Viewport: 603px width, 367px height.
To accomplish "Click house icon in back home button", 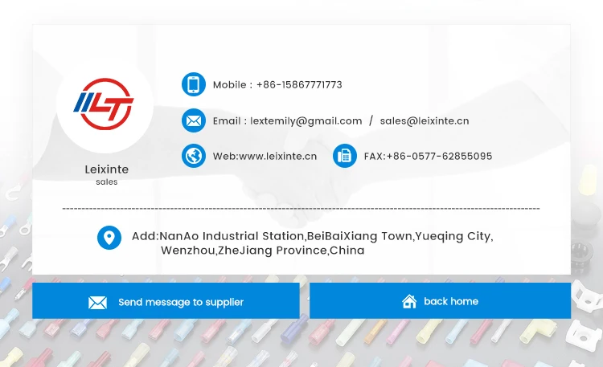I will click(x=409, y=301).
